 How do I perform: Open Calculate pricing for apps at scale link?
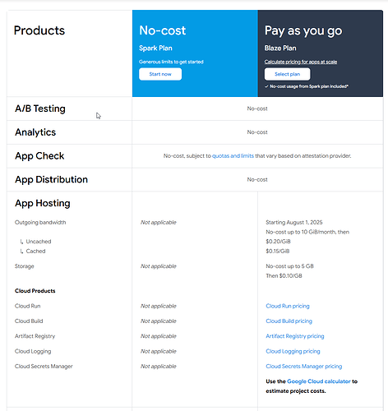(301, 62)
